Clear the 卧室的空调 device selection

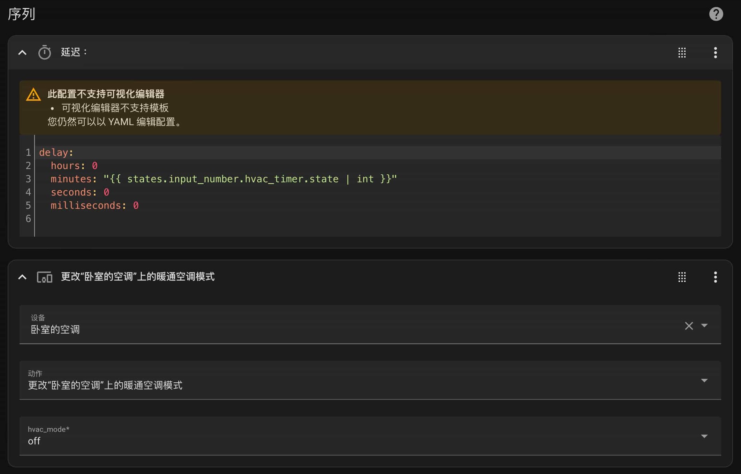coord(689,326)
